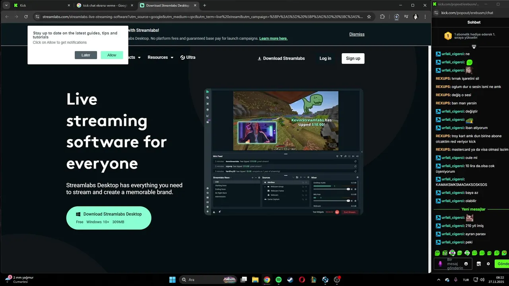The height and width of the screenshot is (286, 509).
Task: Open the Chrome three-dot menu
Action: click(x=425, y=17)
